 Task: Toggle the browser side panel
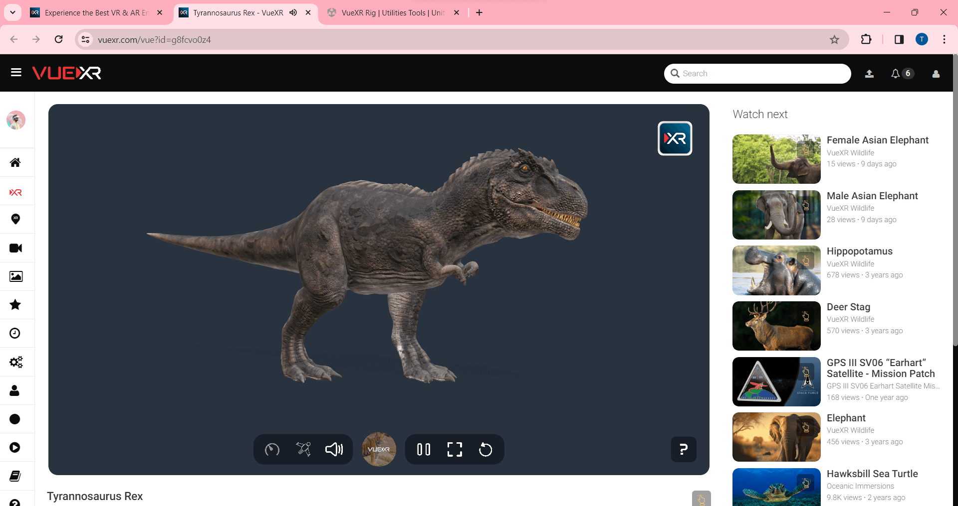[x=899, y=39]
